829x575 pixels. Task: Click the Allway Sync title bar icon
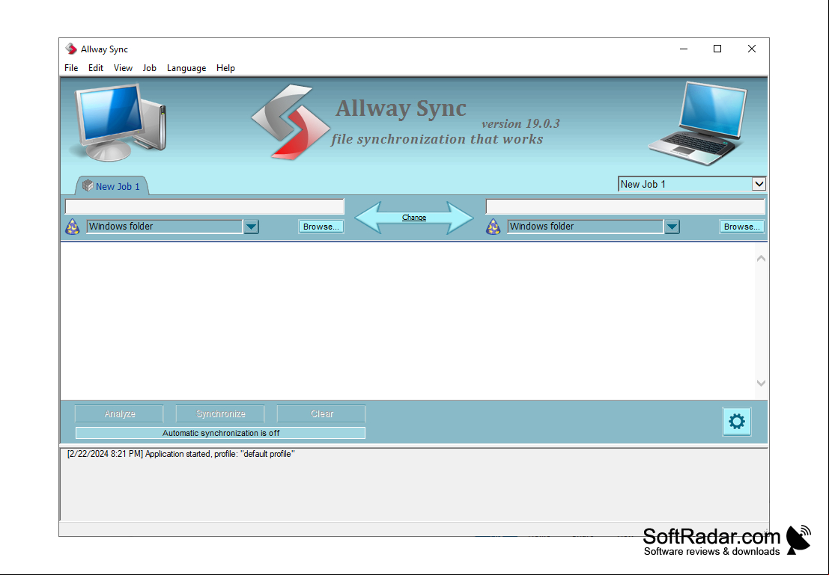(x=71, y=49)
